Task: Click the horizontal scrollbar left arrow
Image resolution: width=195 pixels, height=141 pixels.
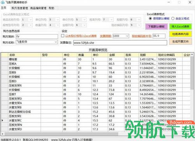Action: [3, 134]
